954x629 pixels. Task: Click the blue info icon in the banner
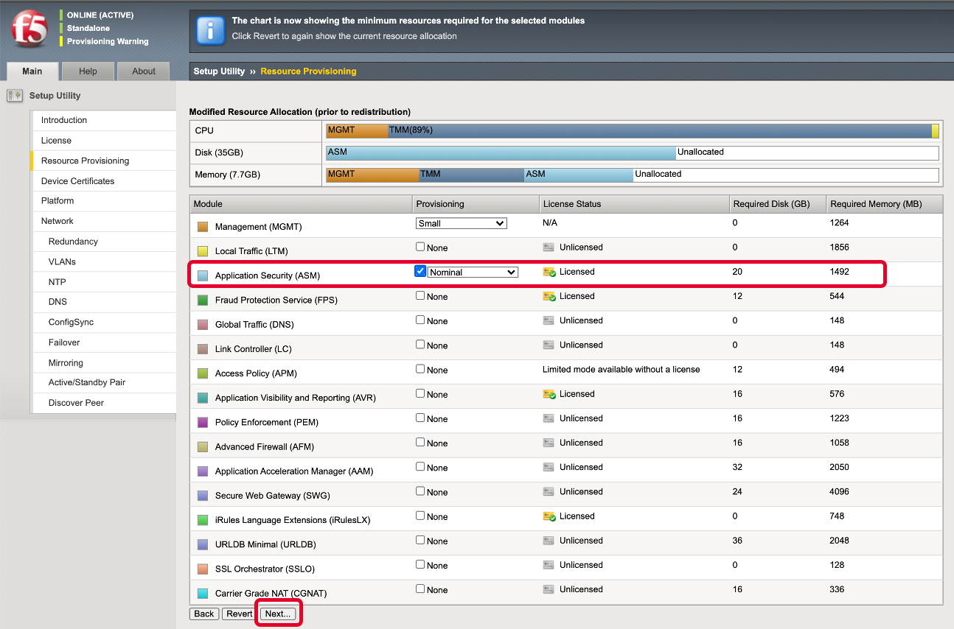(x=210, y=30)
